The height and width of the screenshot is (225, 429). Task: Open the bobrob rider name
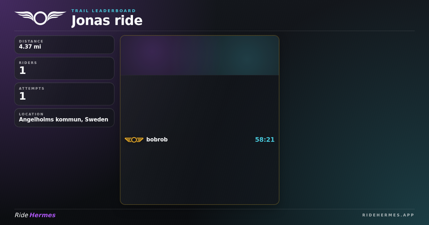[157, 140]
